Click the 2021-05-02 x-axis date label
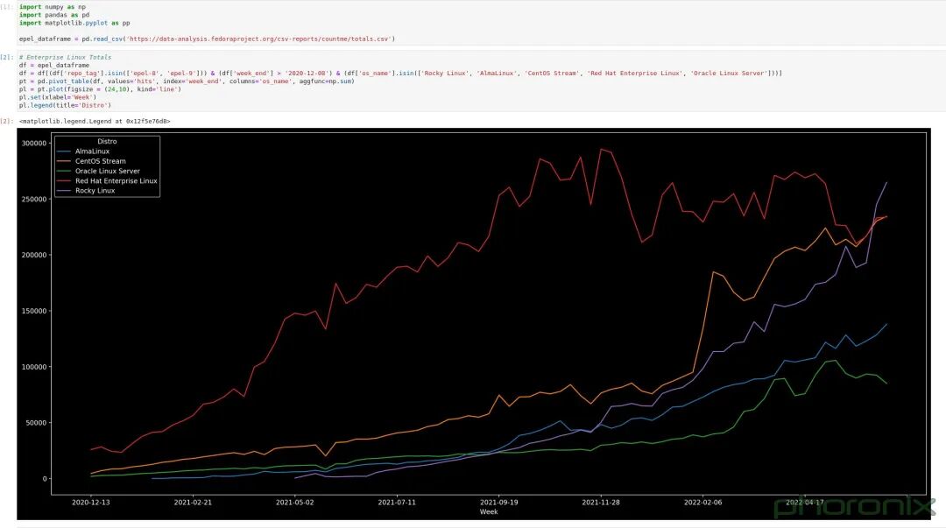This screenshot has height=528, width=946. pos(295,502)
